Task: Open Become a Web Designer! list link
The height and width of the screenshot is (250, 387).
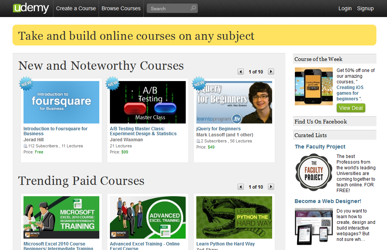Action: point(328,201)
